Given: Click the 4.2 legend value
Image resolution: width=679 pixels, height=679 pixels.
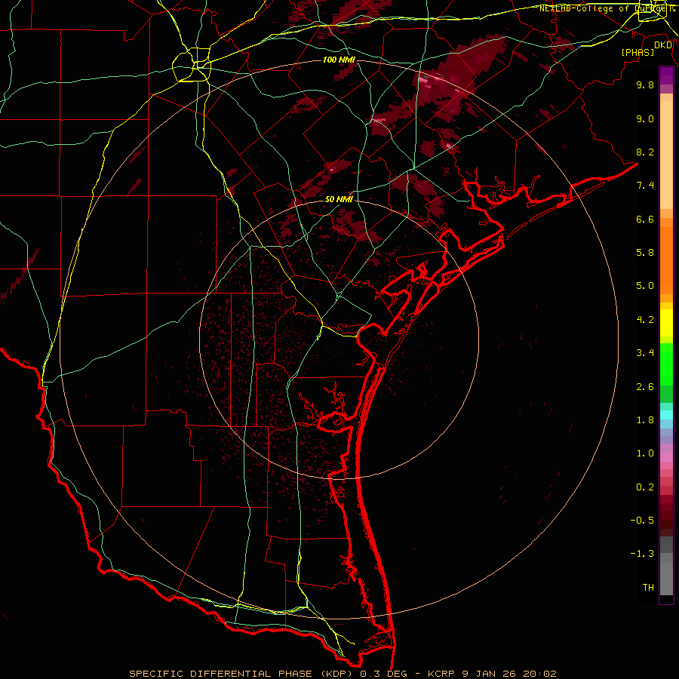Looking at the screenshot, I should pos(645,320).
